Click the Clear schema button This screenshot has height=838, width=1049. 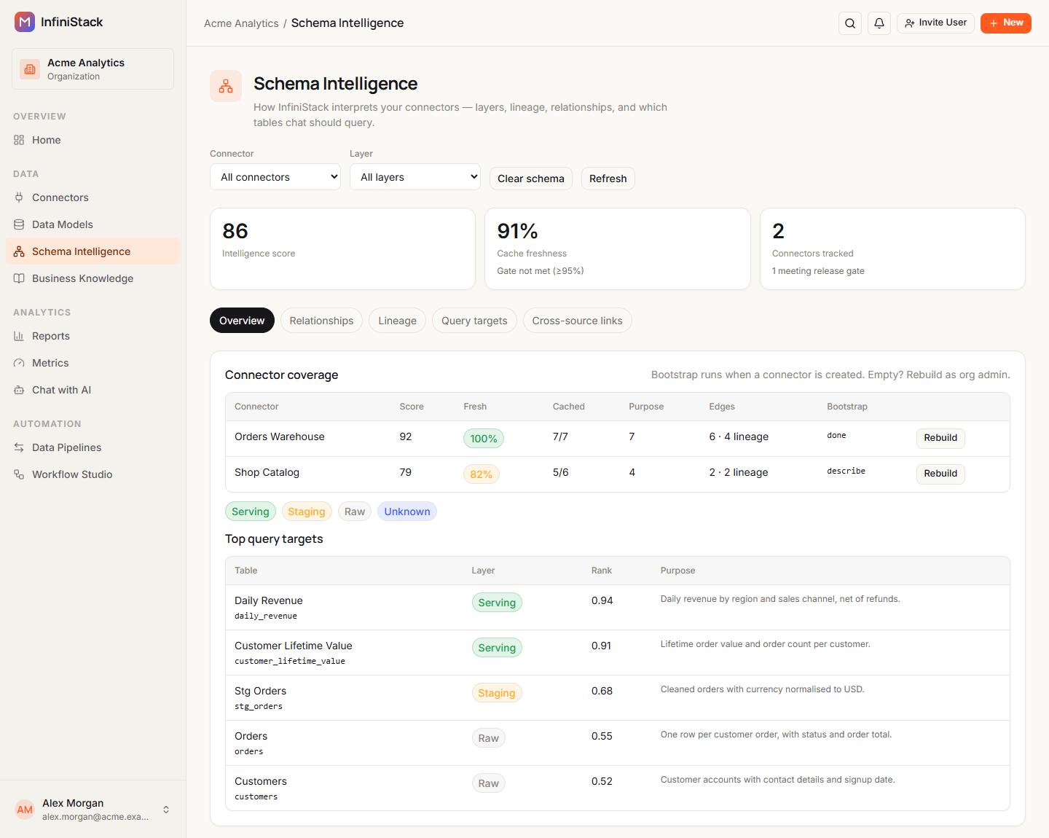(x=531, y=179)
